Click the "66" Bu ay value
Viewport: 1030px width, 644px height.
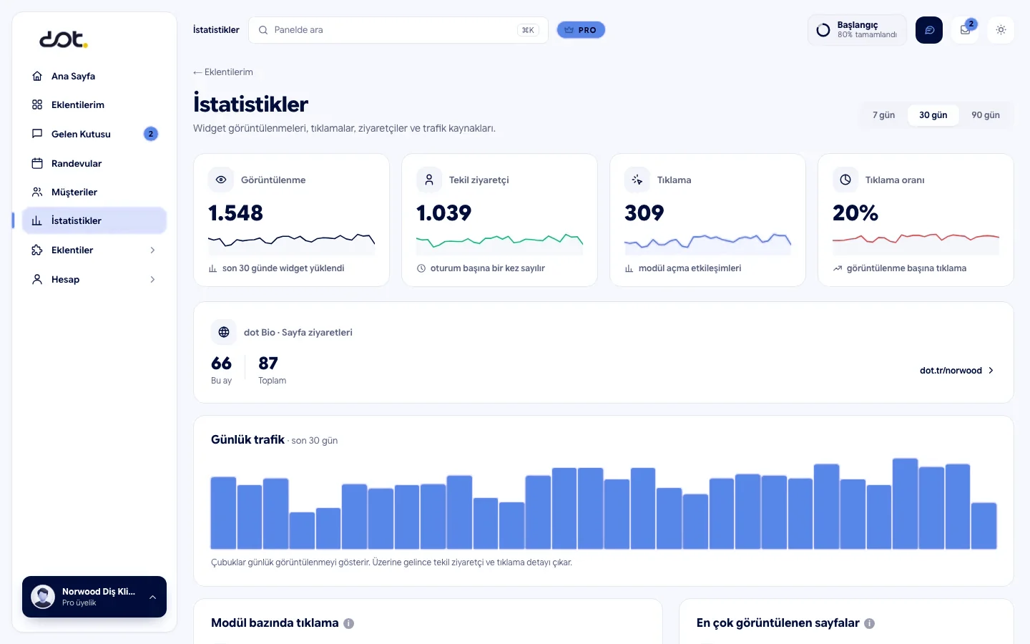coord(222,364)
